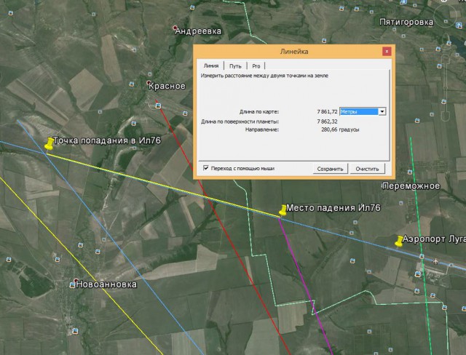The width and height of the screenshot is (466, 355).
Task: Click the 'Красное' place label
Action: click(x=167, y=86)
